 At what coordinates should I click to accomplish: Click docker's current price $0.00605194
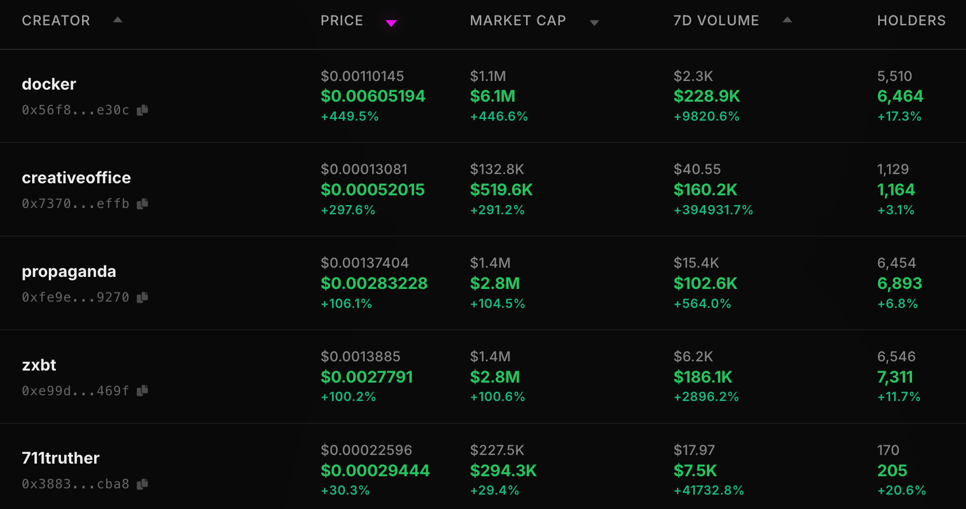coord(373,97)
